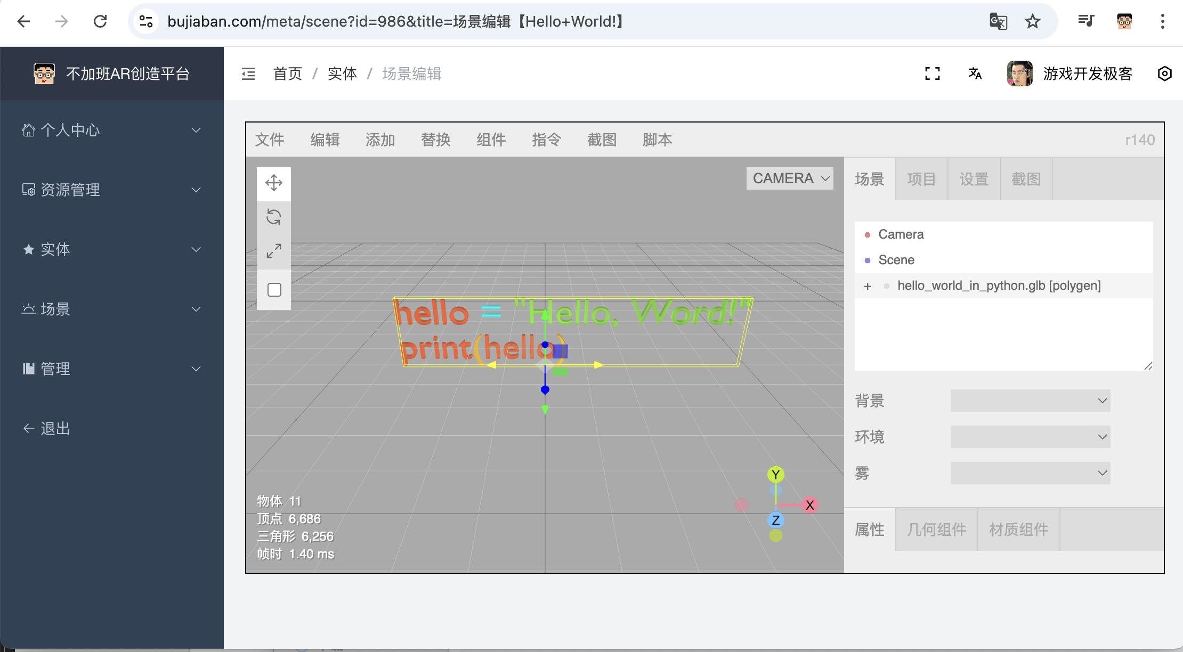Open the media control icon in browser
The image size is (1183, 652).
(1086, 21)
